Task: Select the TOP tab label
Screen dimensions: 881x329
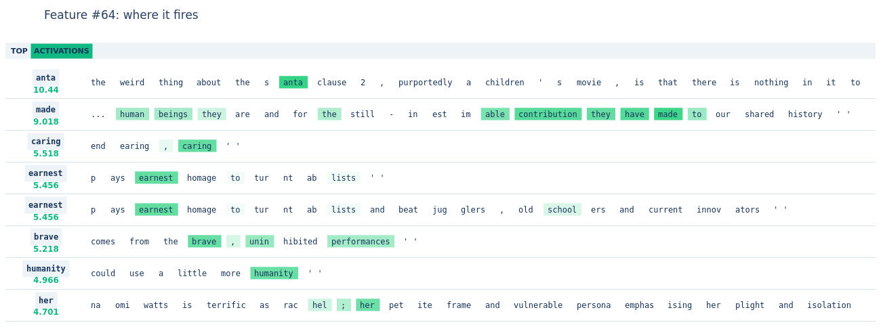Action: point(19,51)
